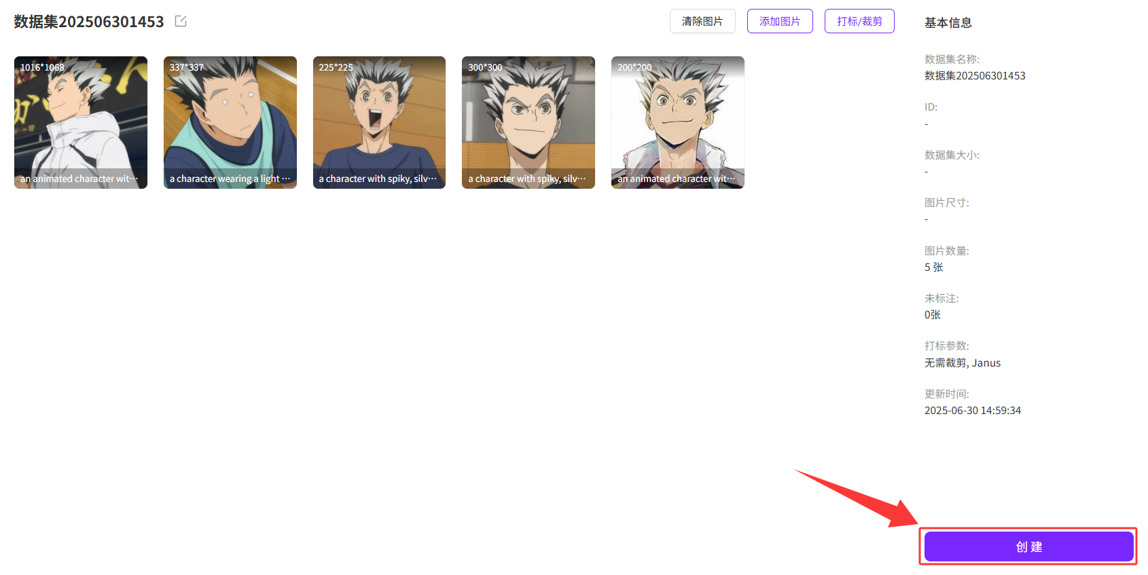Click the 更新时间 label
Image resolution: width=1148 pixels, height=575 pixels.
(x=947, y=394)
